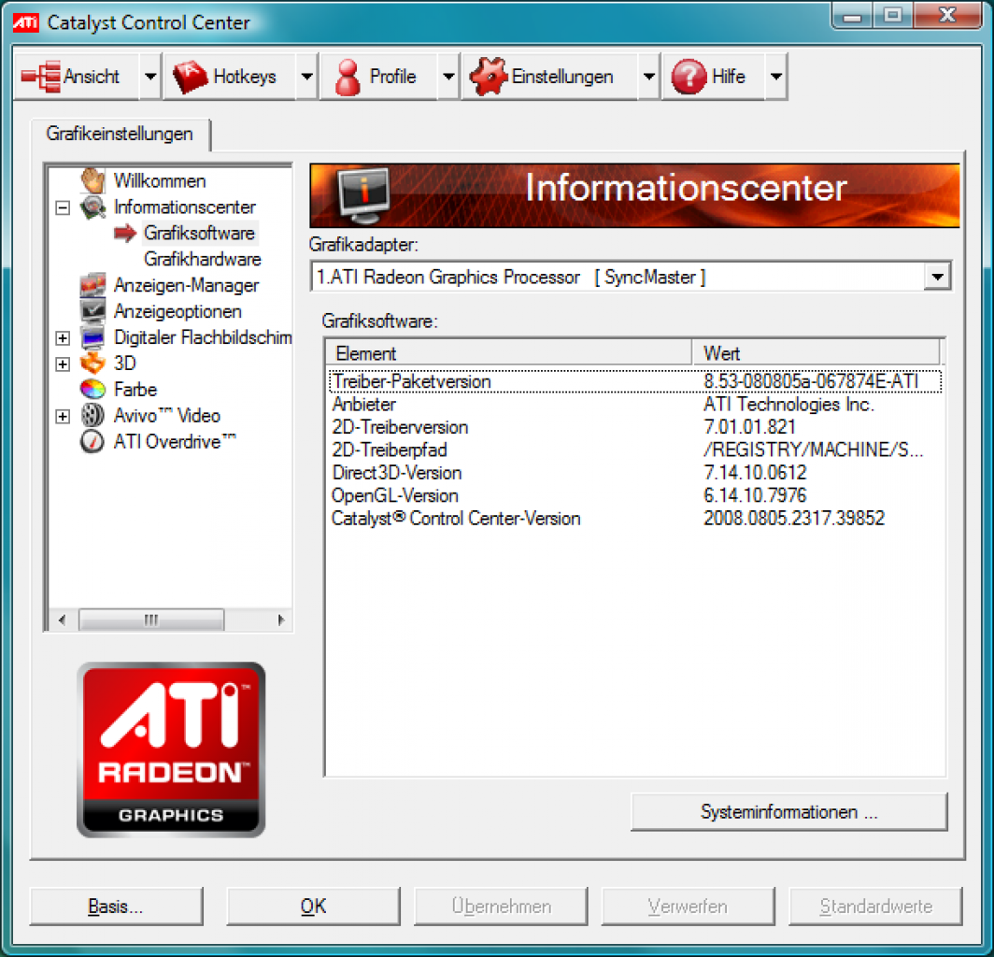Click the Avivo Video film reel icon

coord(92,415)
